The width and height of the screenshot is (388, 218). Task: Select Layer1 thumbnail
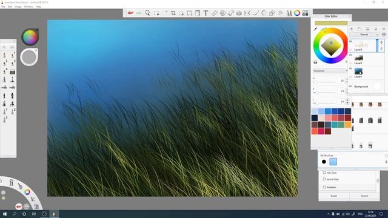click(x=358, y=71)
